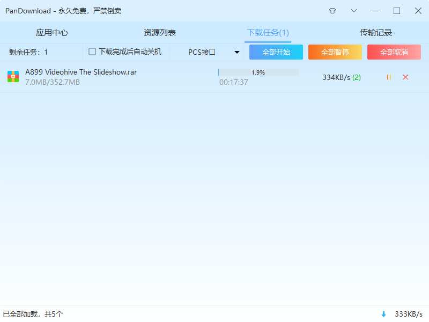Pause the Slideshow.rar download
Screen dimensions: 429x322
[389, 77]
